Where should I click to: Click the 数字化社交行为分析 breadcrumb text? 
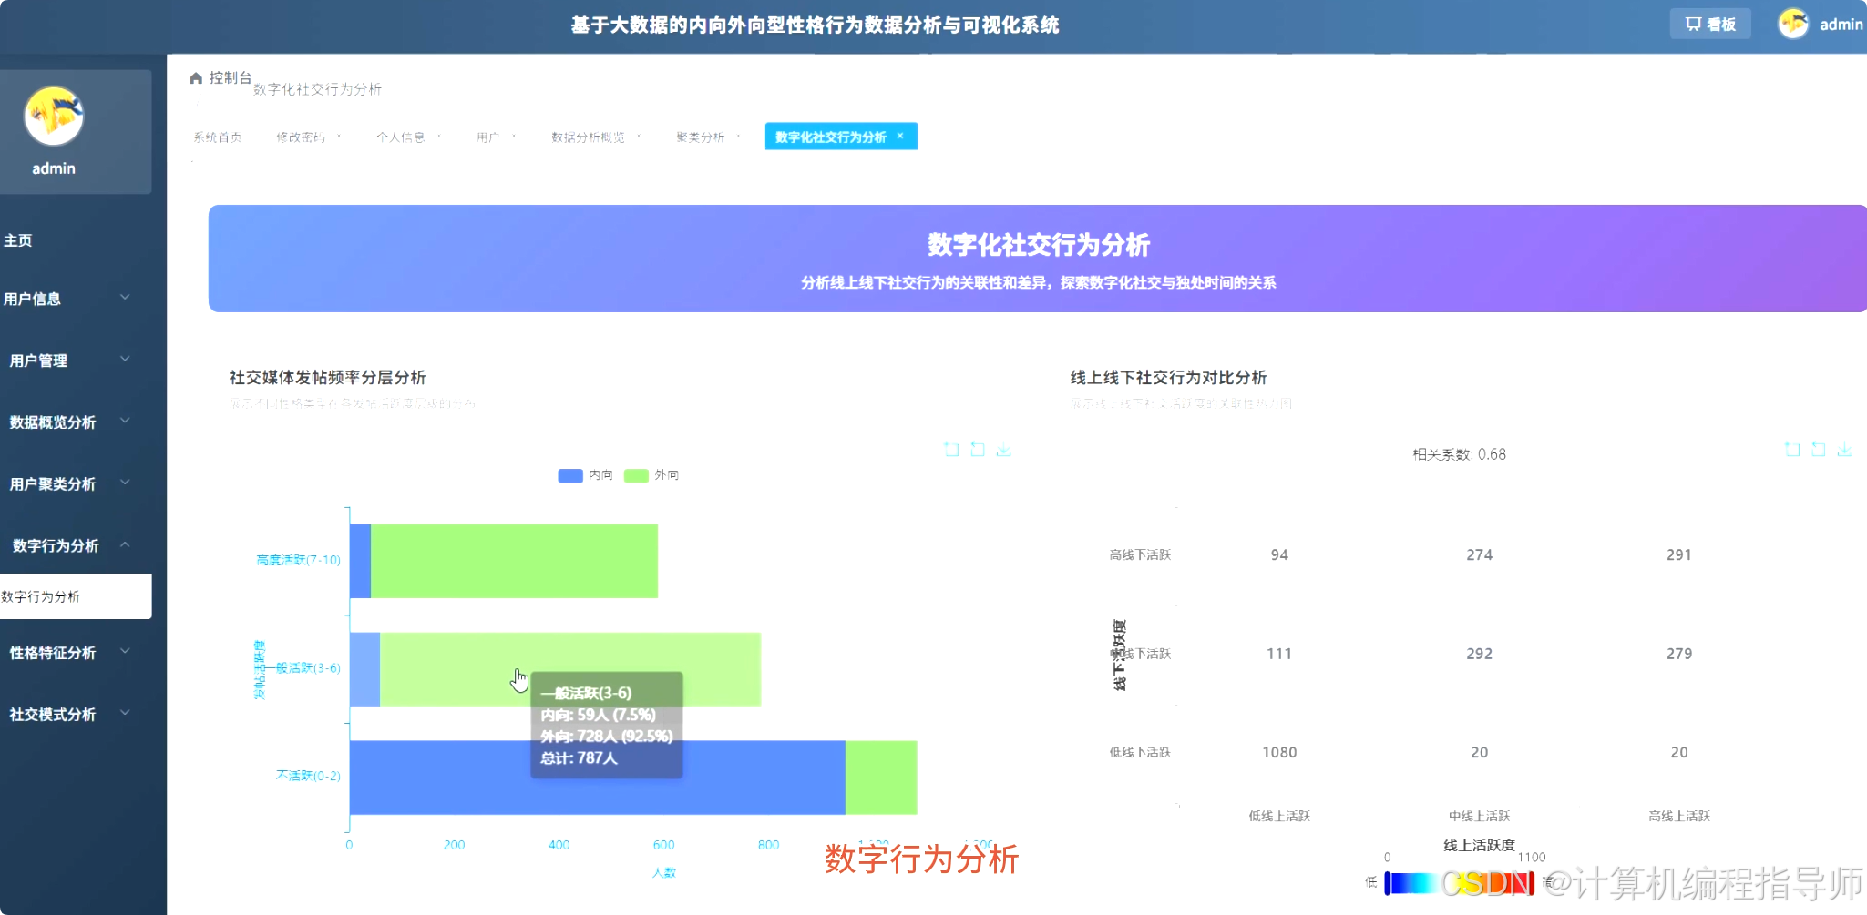317,89
